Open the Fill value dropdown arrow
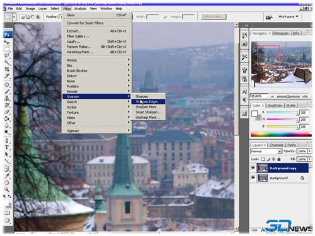The height and width of the screenshot is (236, 315). click(309, 159)
